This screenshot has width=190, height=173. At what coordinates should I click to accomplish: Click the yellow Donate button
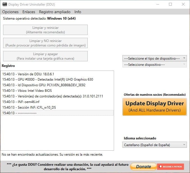click(143, 167)
